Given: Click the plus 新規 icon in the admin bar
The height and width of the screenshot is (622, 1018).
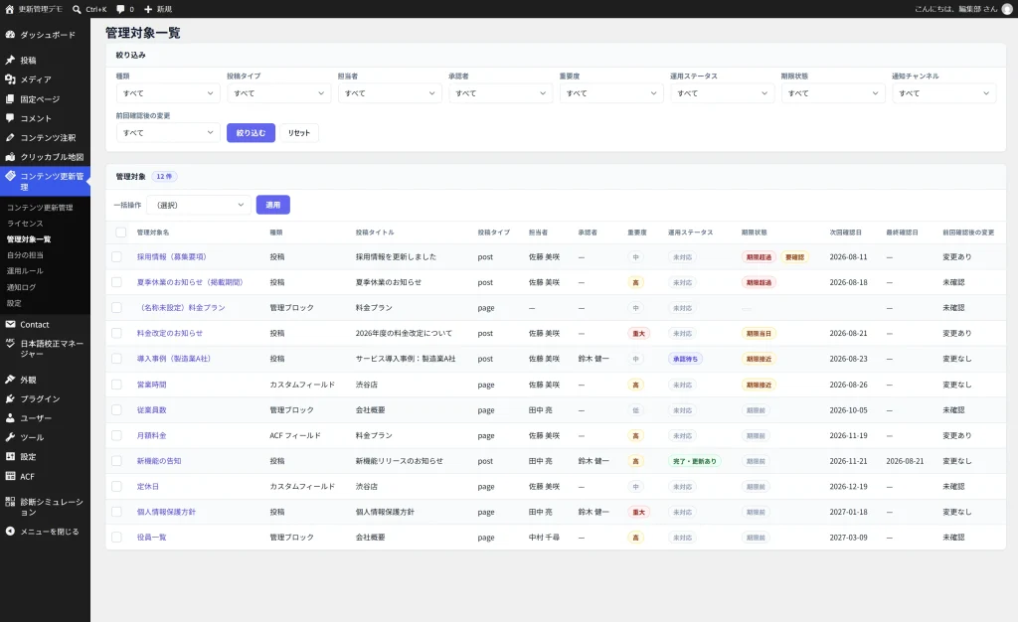Looking at the screenshot, I should pyautogui.click(x=148, y=9).
